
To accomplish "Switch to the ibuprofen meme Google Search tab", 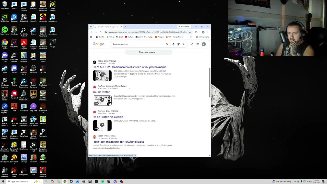I will coord(108,27).
